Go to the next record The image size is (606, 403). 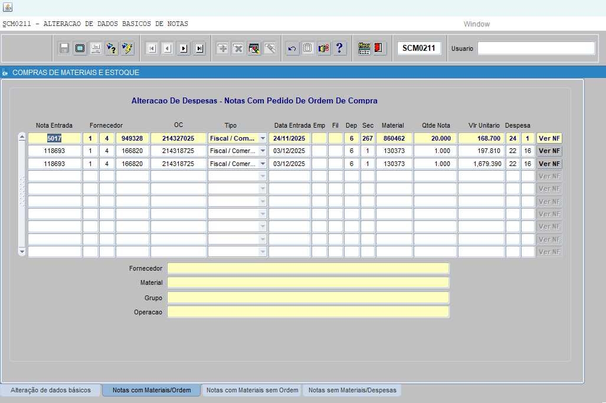[x=184, y=48]
